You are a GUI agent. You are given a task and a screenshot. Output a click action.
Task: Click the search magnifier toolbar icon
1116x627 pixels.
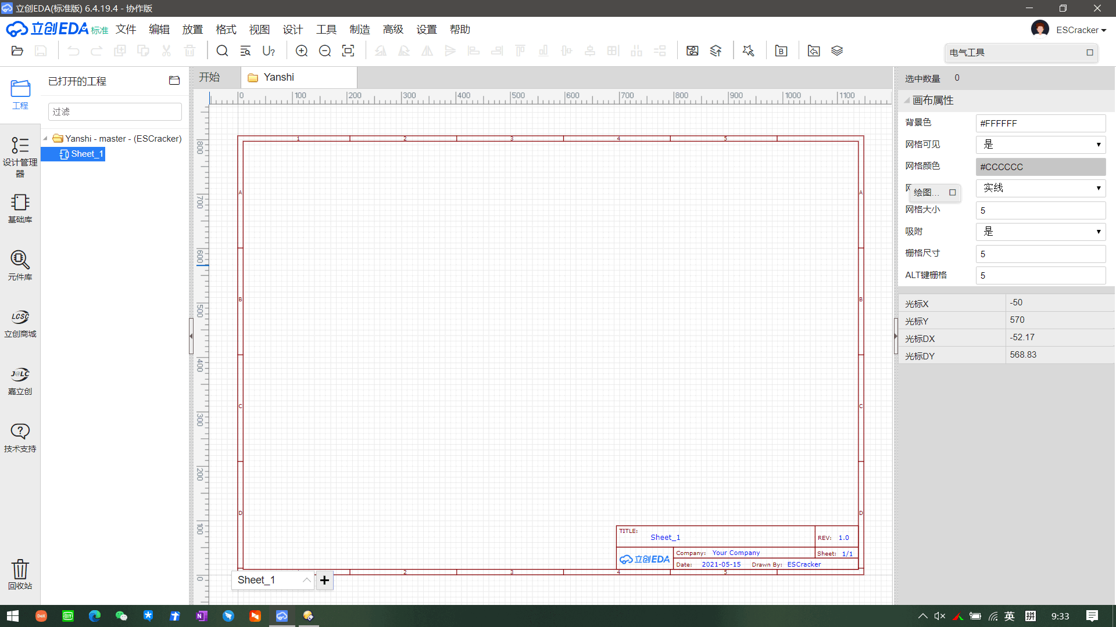click(222, 51)
